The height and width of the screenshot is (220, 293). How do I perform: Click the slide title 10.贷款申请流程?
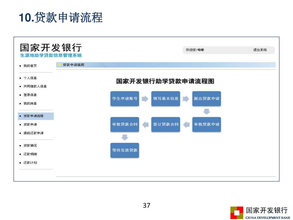click(x=61, y=17)
